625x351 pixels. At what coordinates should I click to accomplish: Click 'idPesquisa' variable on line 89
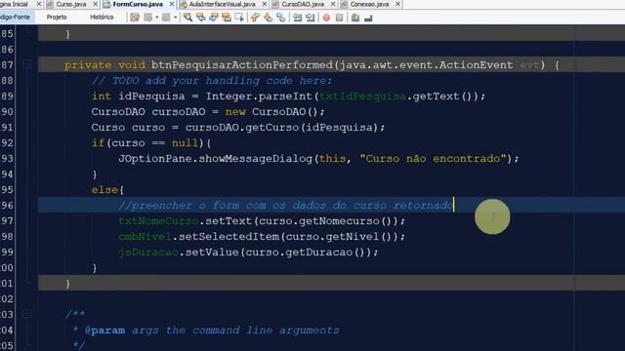(151, 97)
